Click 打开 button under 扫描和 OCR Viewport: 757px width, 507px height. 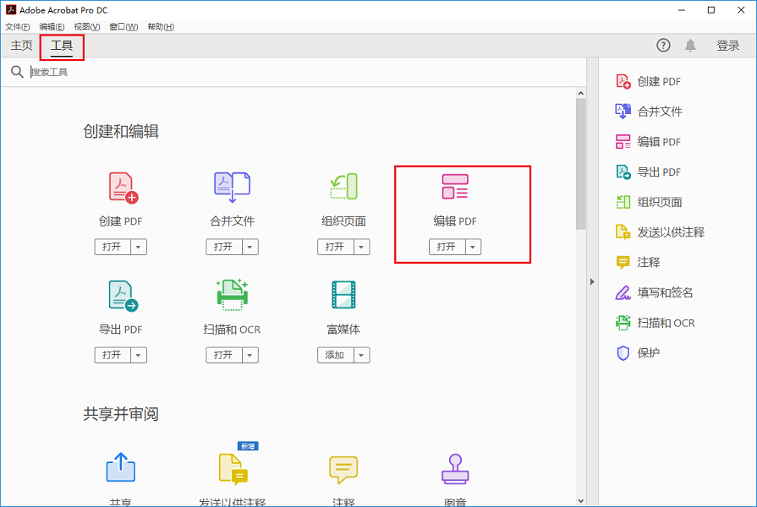[x=224, y=355]
